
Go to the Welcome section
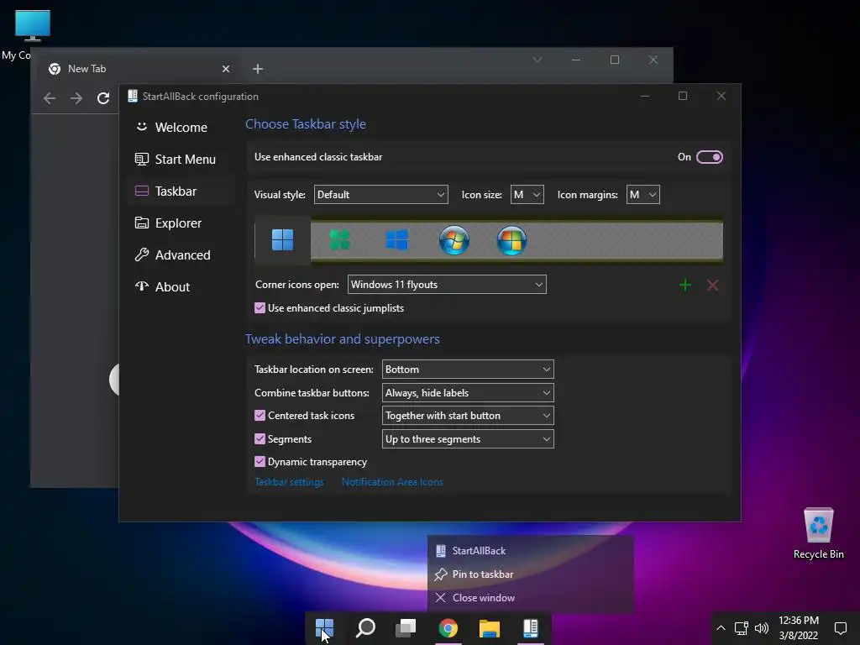click(181, 128)
